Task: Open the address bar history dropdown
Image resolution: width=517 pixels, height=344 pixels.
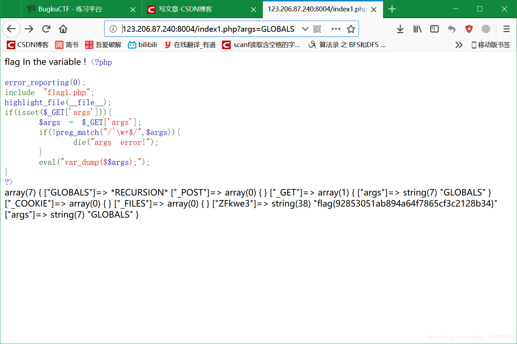Action: point(305,29)
